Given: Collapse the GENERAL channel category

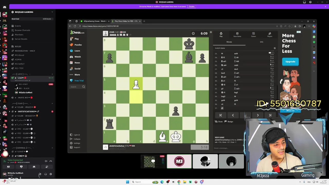Looking at the screenshot, I should coord(21,148).
